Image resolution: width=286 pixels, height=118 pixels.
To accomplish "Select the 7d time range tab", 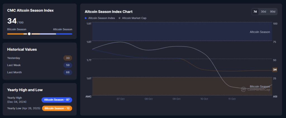I will point(255,12).
